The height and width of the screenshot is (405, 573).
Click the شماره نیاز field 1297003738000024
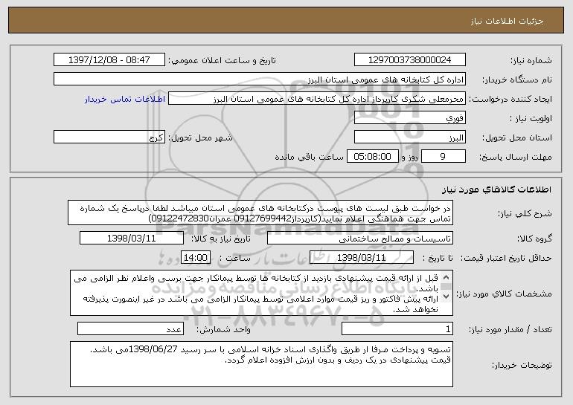tap(409, 60)
